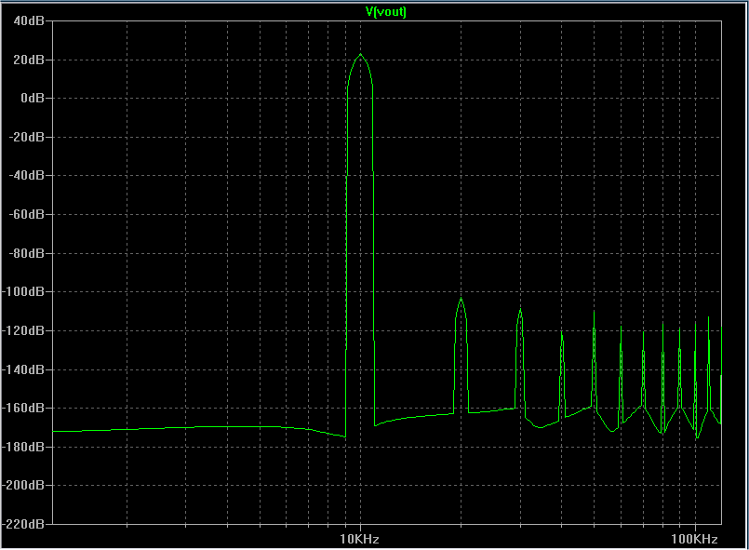This screenshot has height=550, width=749.
Task: Click the -140dB axis label
Action: [23, 369]
